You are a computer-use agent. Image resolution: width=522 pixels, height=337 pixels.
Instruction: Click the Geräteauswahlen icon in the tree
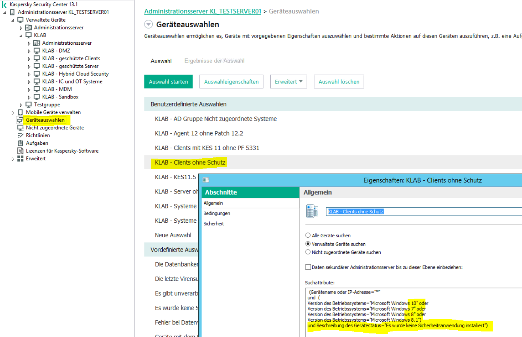coord(21,120)
